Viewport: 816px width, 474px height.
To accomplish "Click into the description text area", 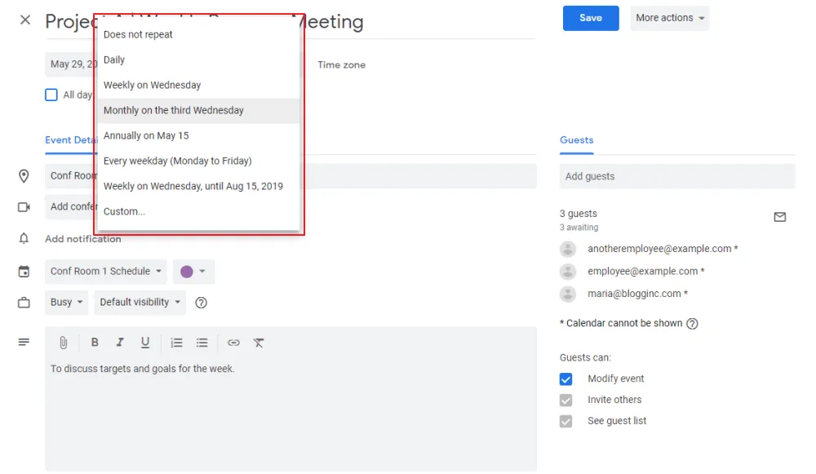I will (290, 414).
